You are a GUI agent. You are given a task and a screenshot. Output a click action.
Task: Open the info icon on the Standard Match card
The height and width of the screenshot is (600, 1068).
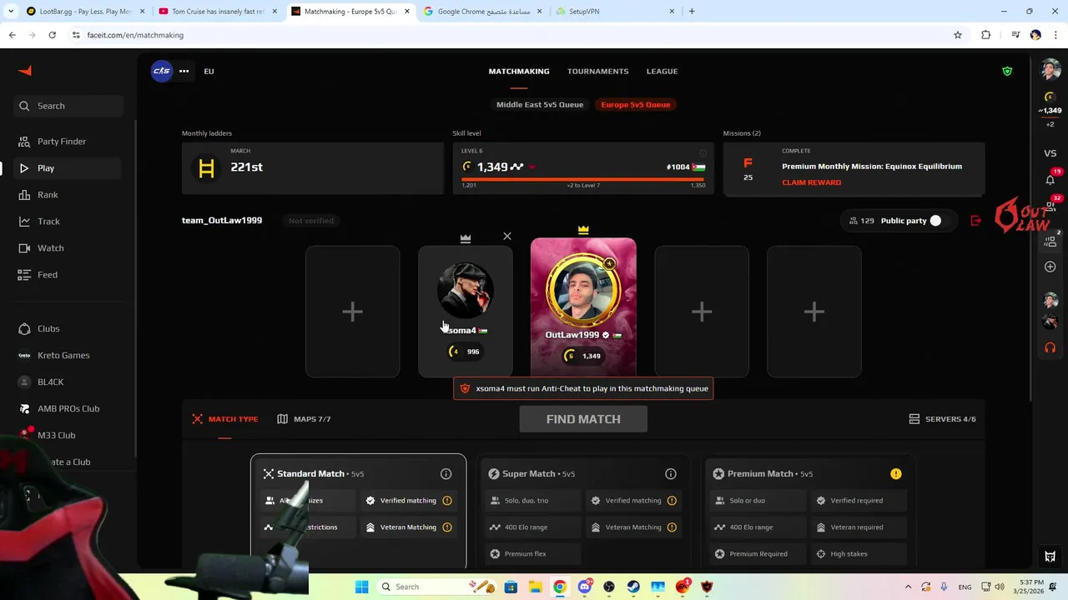point(446,474)
